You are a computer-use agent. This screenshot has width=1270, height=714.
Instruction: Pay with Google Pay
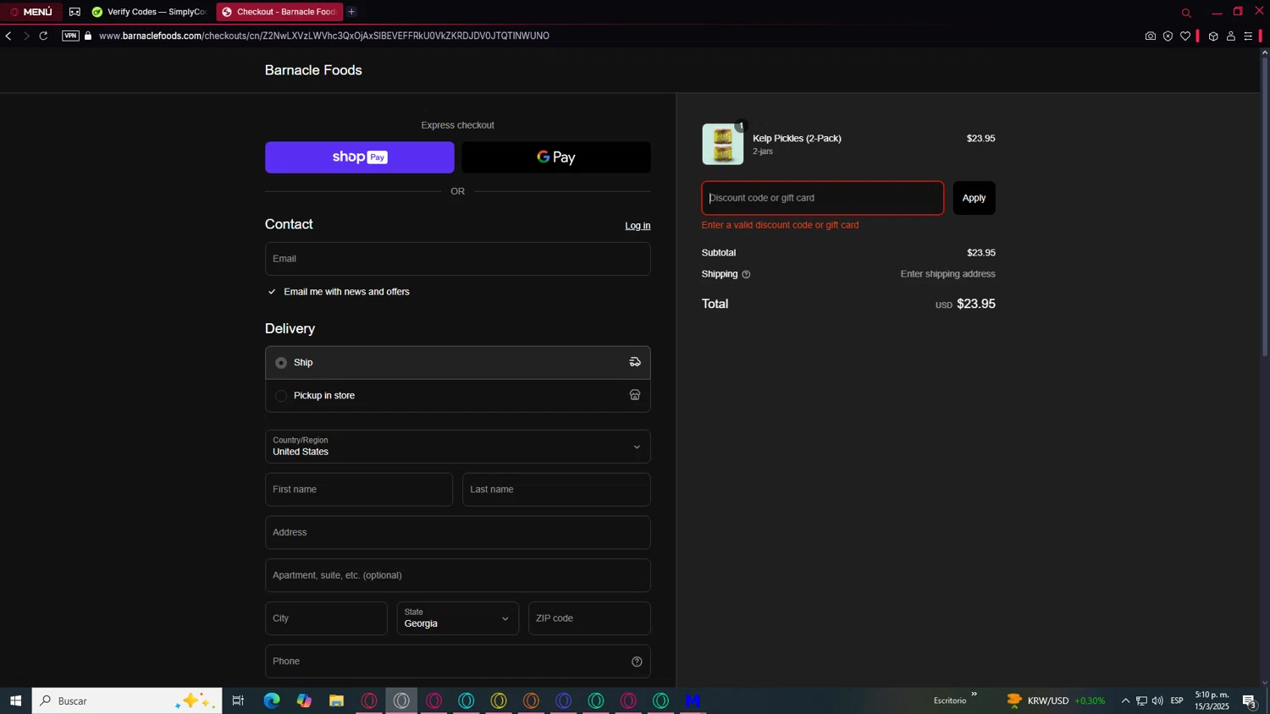click(x=556, y=157)
